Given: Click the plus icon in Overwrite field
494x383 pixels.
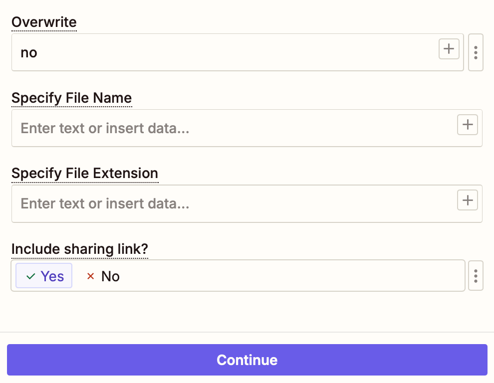Looking at the screenshot, I should coord(449,49).
